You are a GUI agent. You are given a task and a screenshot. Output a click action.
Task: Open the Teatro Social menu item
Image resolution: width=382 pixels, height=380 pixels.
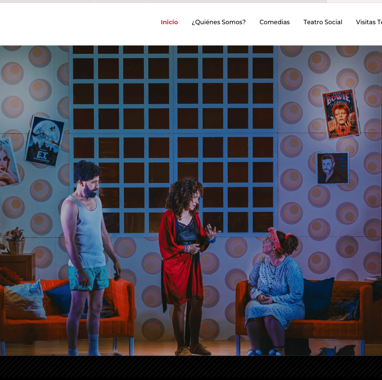[x=323, y=22]
